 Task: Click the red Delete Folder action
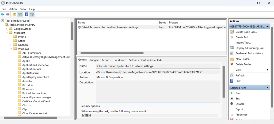coord(243,64)
